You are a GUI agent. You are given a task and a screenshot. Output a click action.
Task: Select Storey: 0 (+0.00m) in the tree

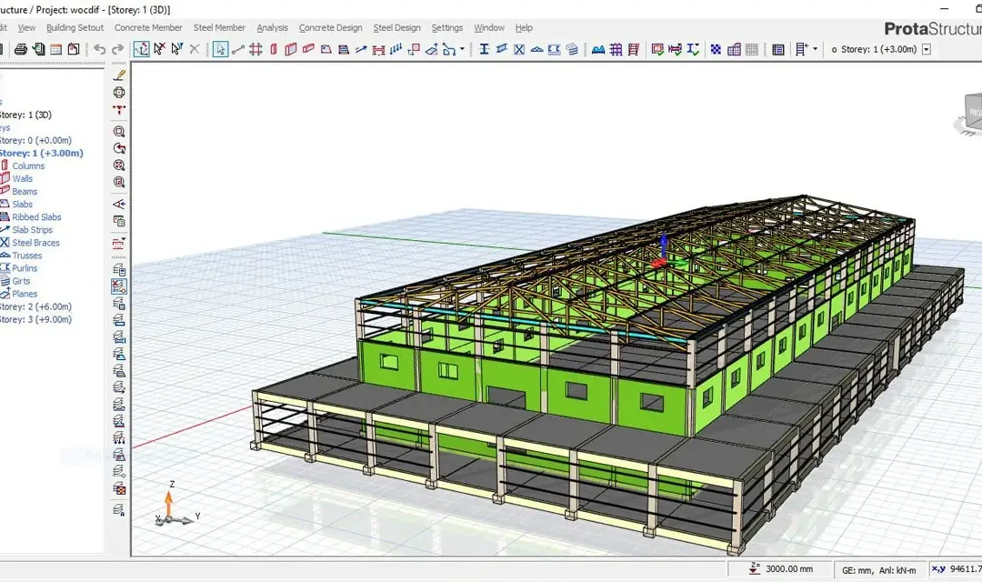[35, 140]
